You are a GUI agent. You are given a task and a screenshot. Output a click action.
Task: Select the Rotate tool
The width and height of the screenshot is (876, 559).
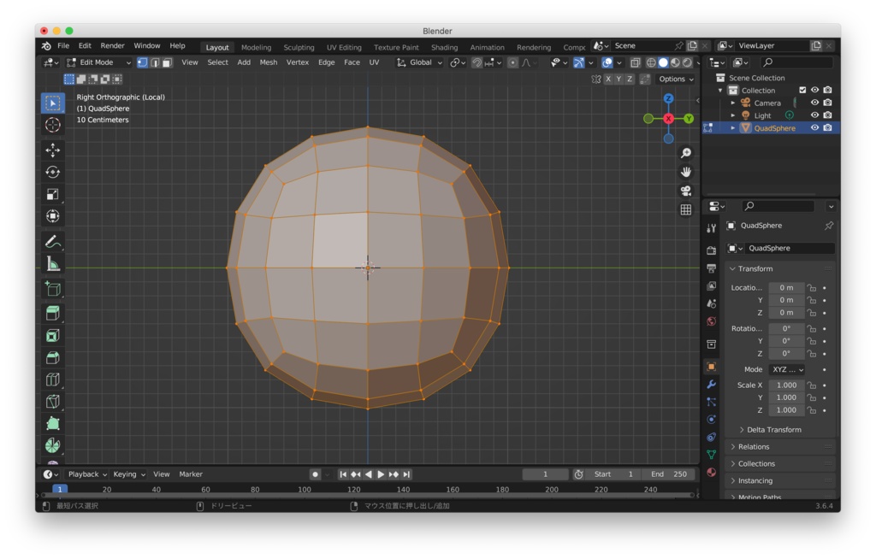(52, 172)
